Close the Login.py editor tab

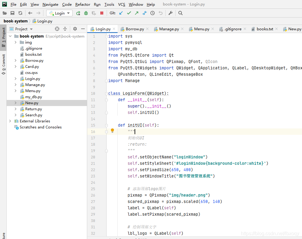[114, 29]
